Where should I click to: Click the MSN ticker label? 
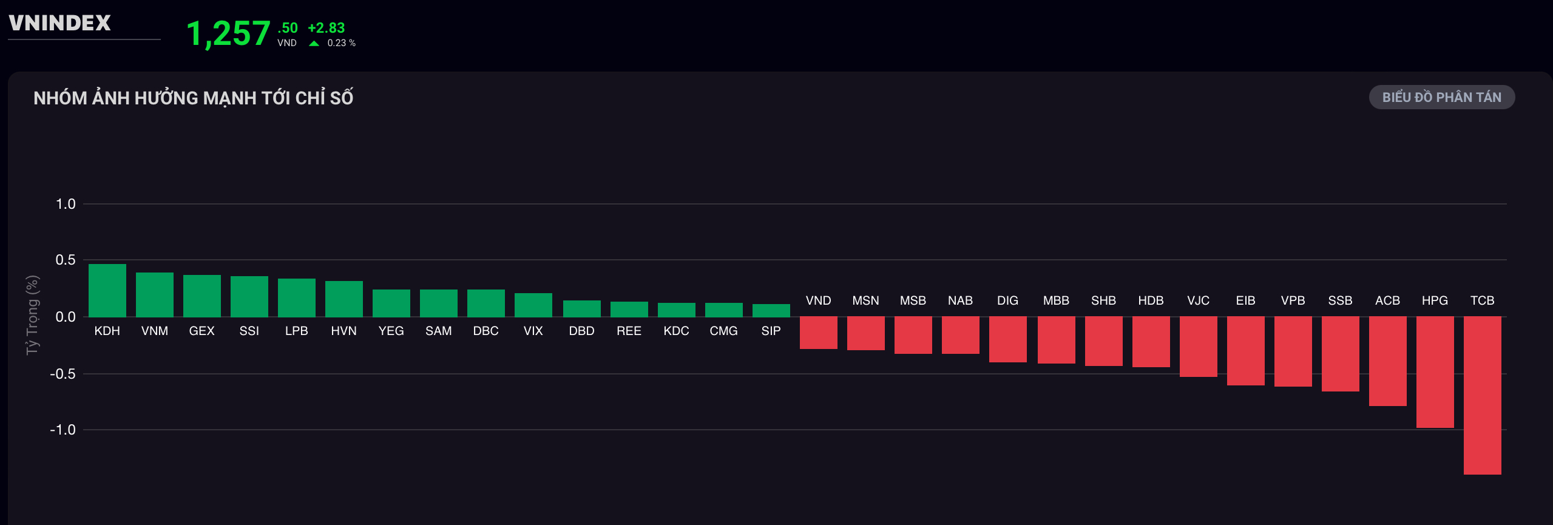point(866,300)
